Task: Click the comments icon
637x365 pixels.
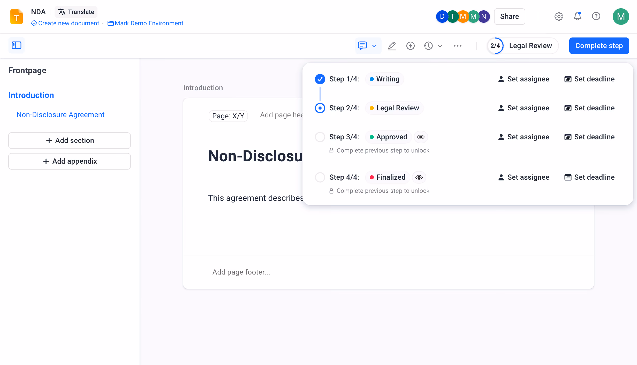Action: coord(362,46)
